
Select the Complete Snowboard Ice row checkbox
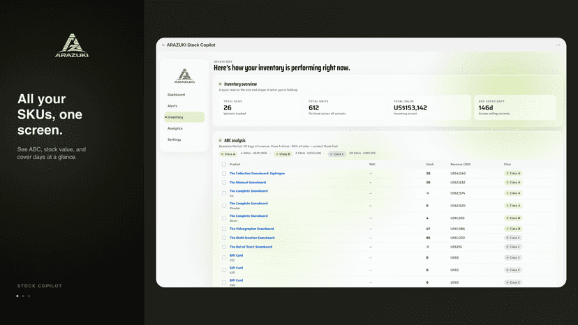coord(224,193)
